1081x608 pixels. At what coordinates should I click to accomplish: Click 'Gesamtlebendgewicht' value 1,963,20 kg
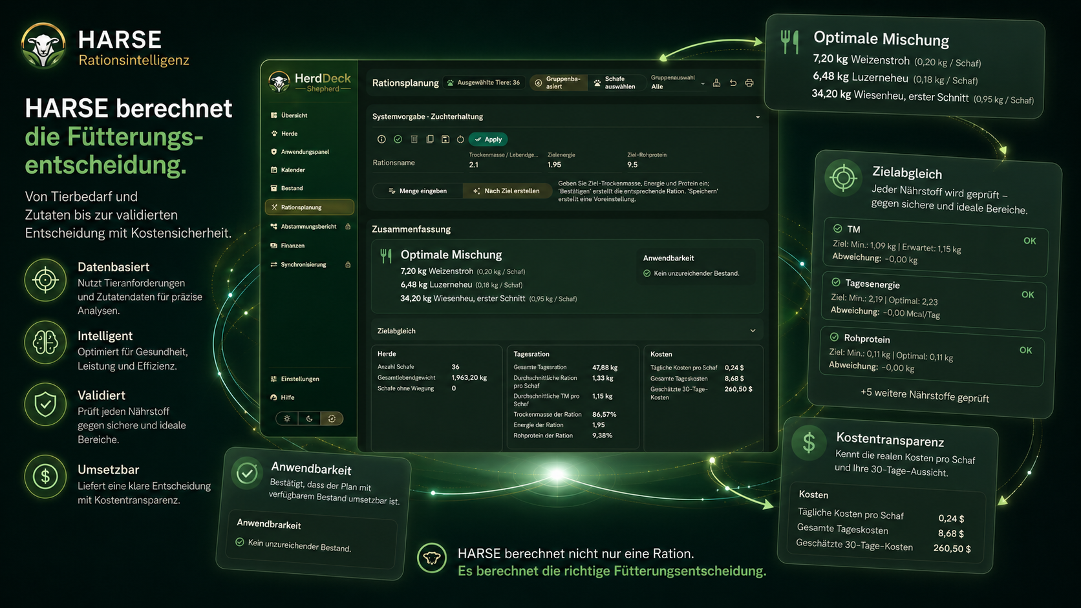(469, 377)
